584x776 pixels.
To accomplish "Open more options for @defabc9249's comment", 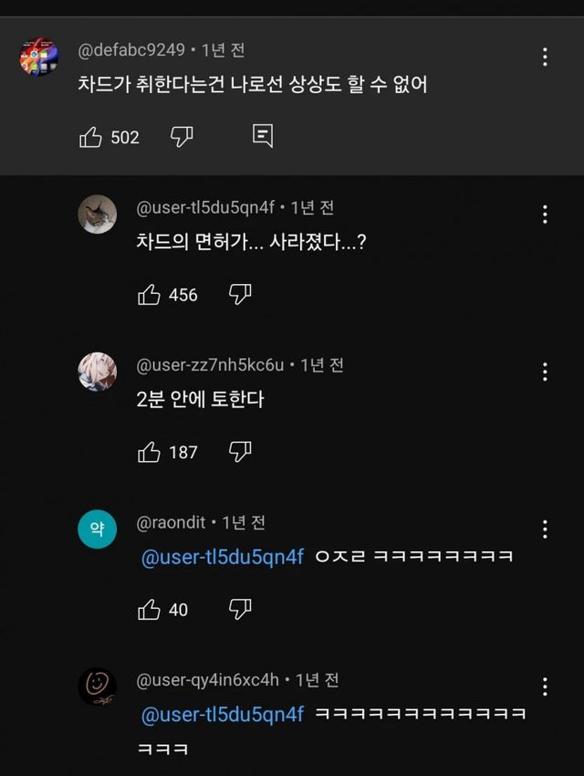I will pos(545,57).
